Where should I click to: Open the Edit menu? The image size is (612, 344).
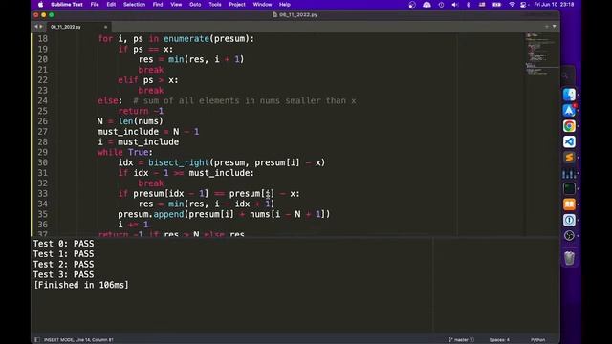[111, 5]
